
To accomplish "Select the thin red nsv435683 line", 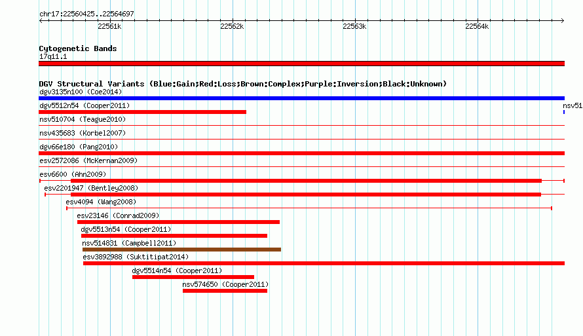I will (x=301, y=140).
